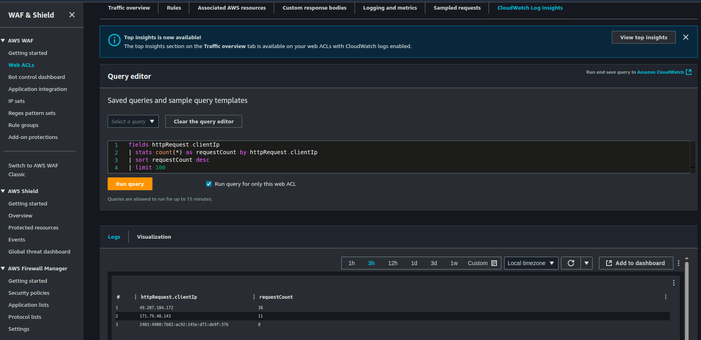Open Security policies under Firewall Manager

coord(29,293)
